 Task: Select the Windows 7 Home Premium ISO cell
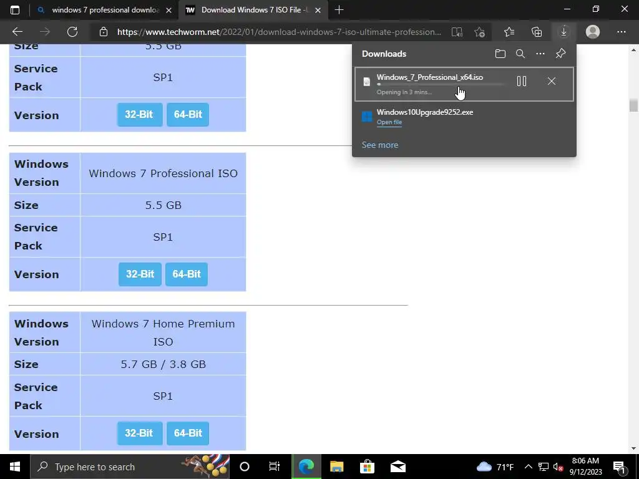[x=163, y=332]
